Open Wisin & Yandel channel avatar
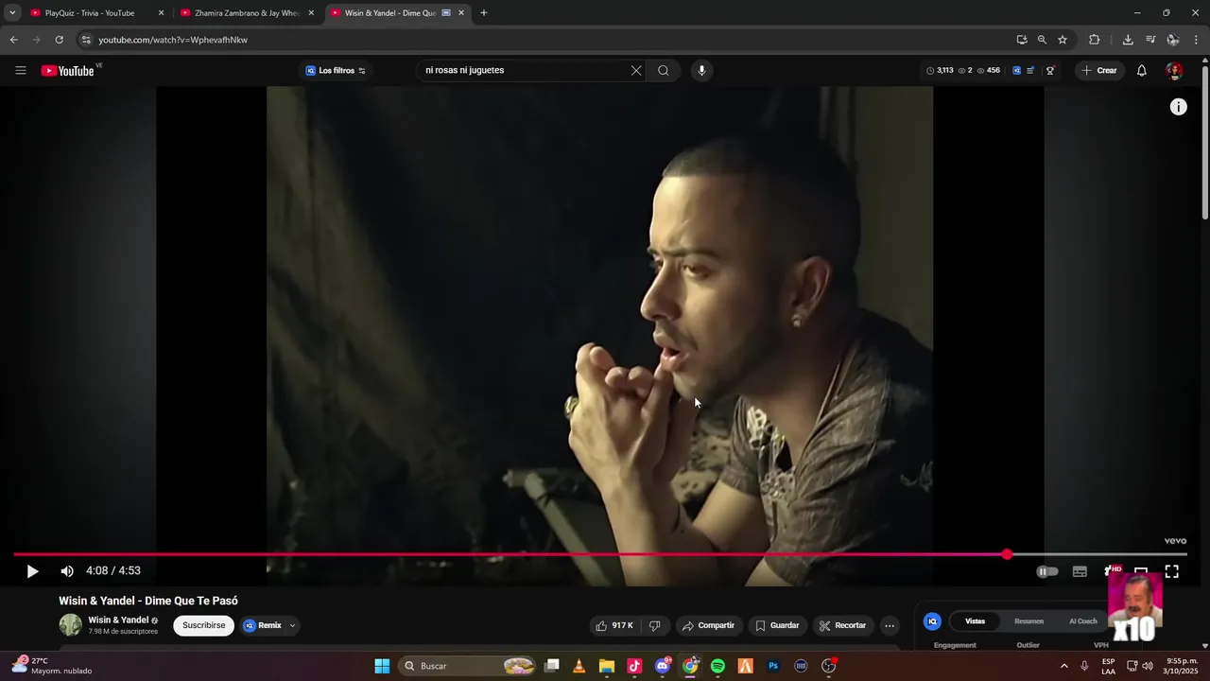The width and height of the screenshot is (1210, 681). tap(71, 625)
